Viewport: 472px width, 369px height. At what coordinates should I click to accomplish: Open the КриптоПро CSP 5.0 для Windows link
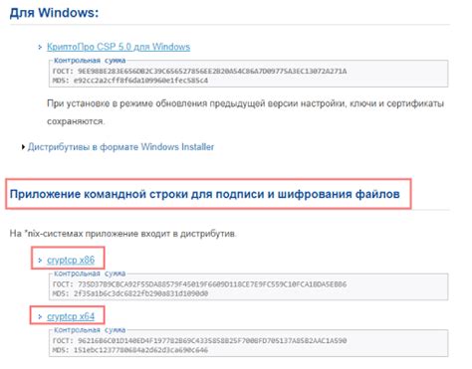[x=118, y=47]
